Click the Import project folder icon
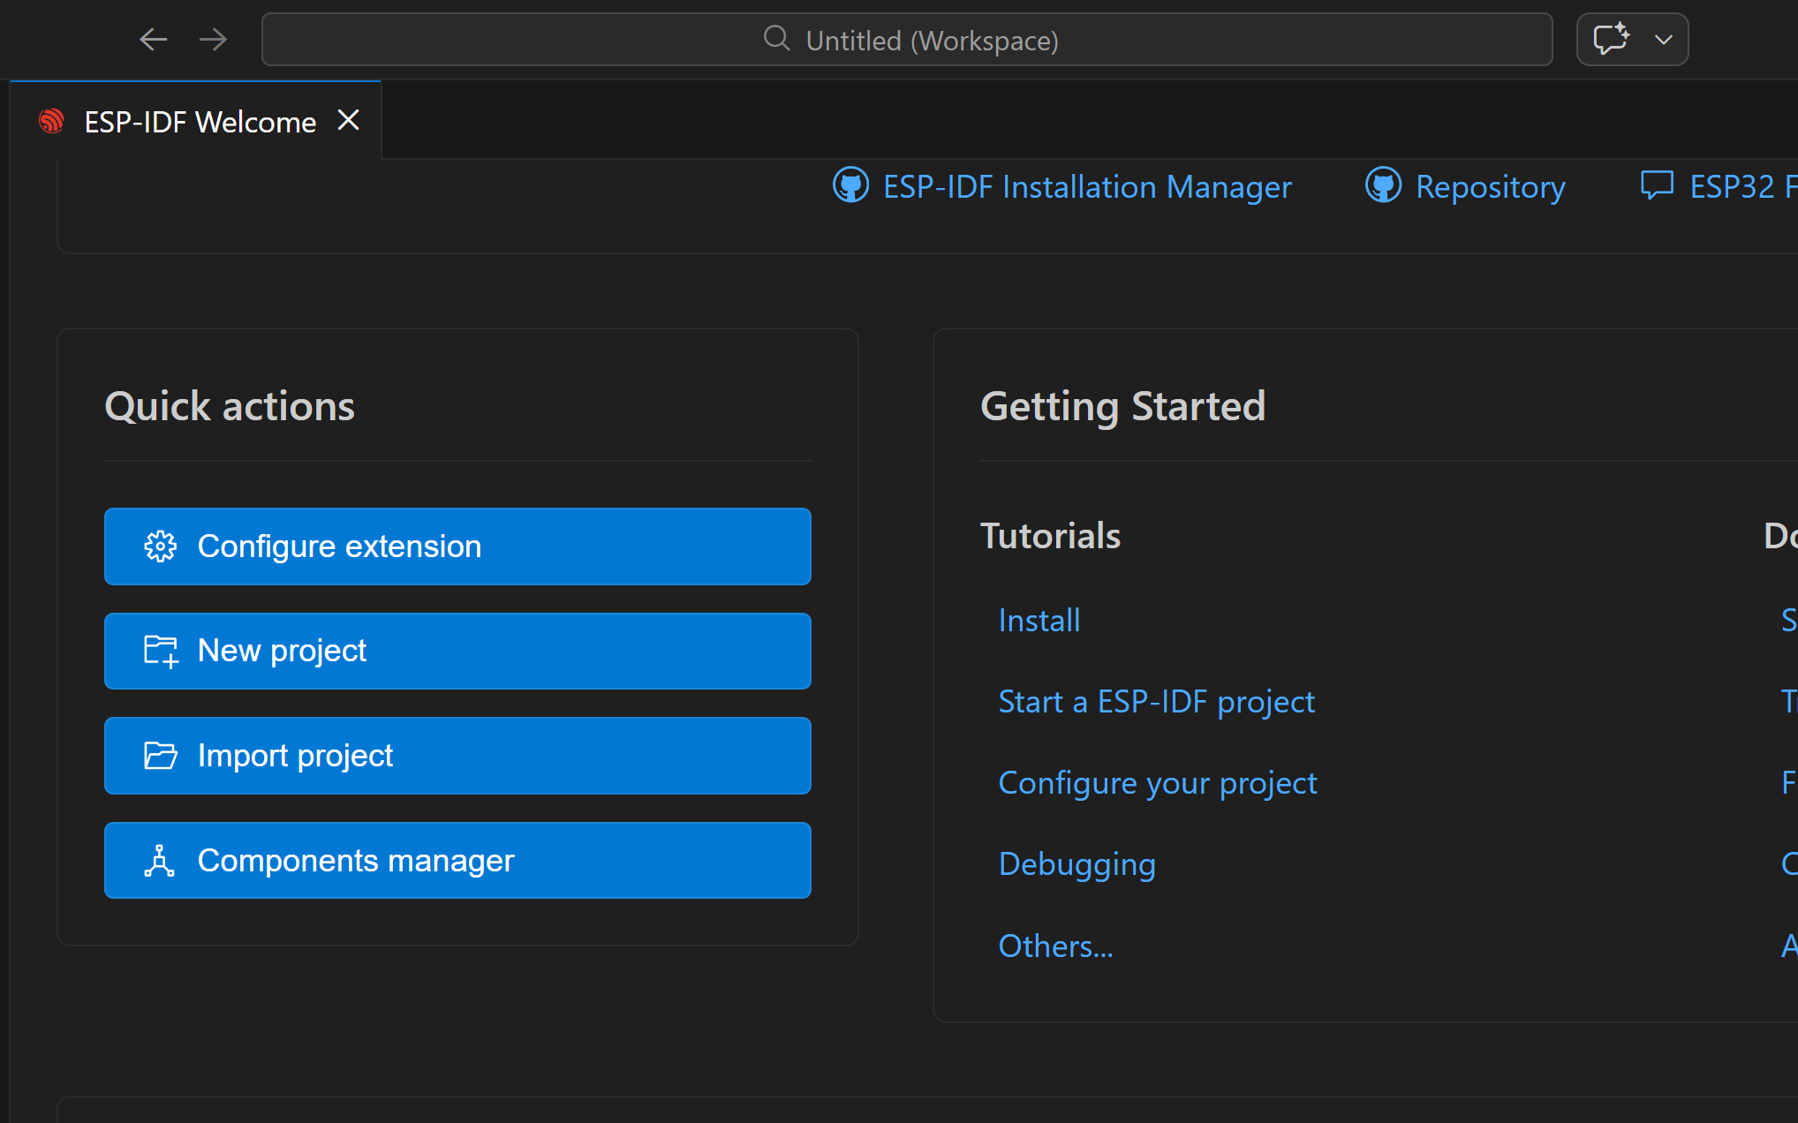 pos(161,756)
